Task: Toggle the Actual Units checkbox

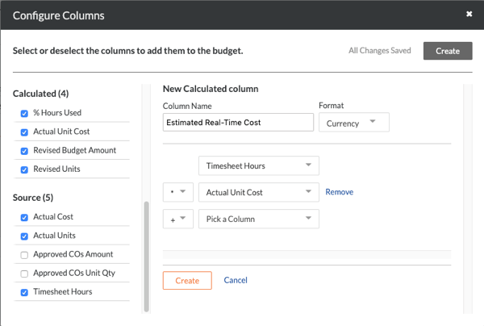Action: point(24,236)
